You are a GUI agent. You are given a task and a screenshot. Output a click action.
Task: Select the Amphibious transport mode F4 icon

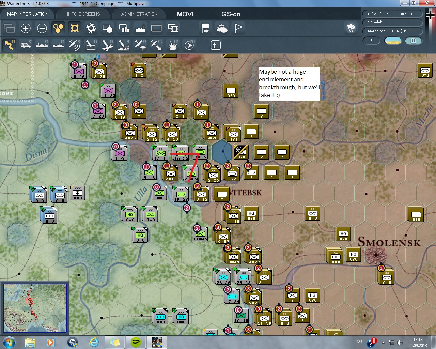pos(58,45)
